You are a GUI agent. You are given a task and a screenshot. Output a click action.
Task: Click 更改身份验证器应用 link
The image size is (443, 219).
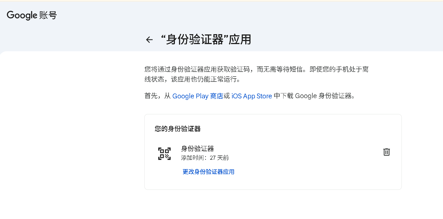[208, 172]
